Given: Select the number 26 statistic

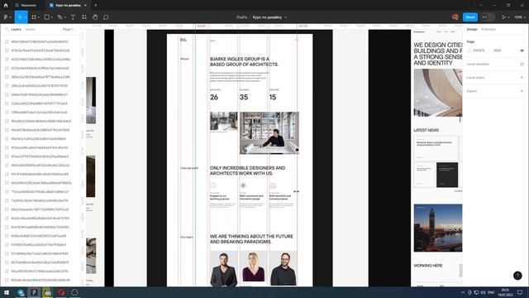Looking at the screenshot, I should [214, 98].
